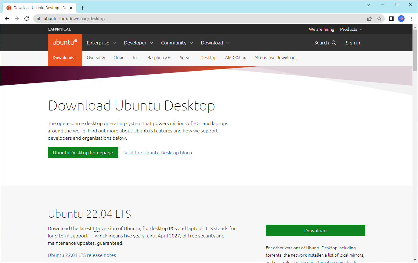Click the Ubuntu 22.04 LTS heading
The width and height of the screenshot is (418, 263).
(x=89, y=214)
